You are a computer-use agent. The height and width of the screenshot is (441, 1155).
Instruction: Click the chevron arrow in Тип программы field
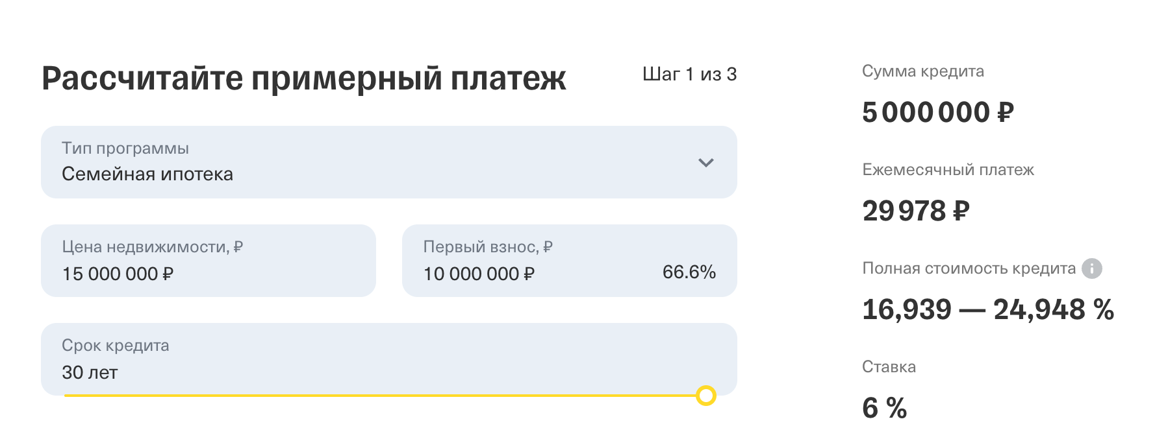pyautogui.click(x=705, y=162)
